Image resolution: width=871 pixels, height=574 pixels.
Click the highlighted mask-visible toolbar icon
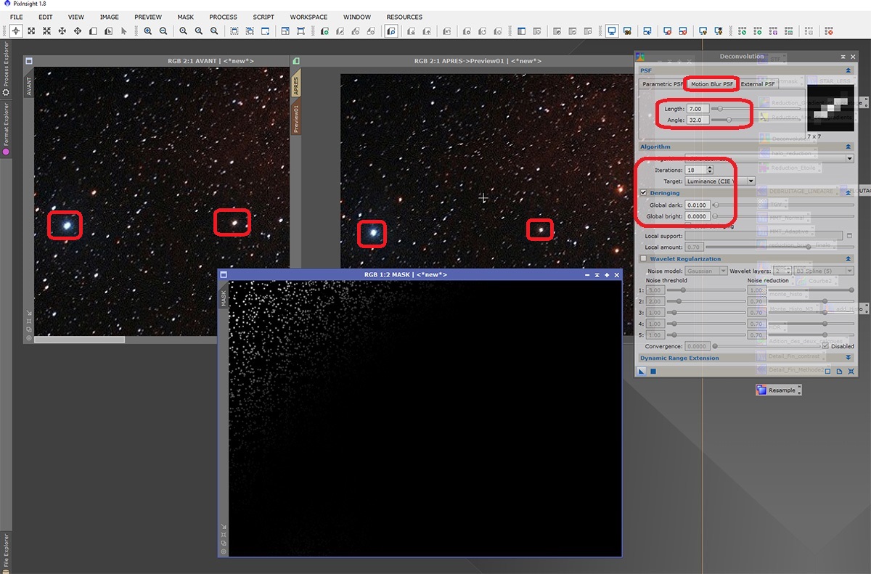point(391,31)
